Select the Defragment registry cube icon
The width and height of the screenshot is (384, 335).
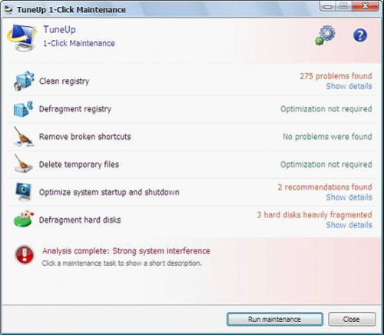pyautogui.click(x=23, y=109)
